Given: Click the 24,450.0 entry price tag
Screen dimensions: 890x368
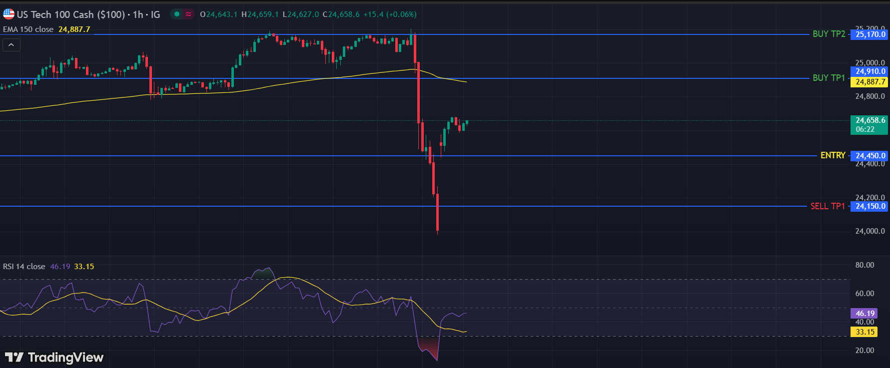Looking at the screenshot, I should pos(870,156).
